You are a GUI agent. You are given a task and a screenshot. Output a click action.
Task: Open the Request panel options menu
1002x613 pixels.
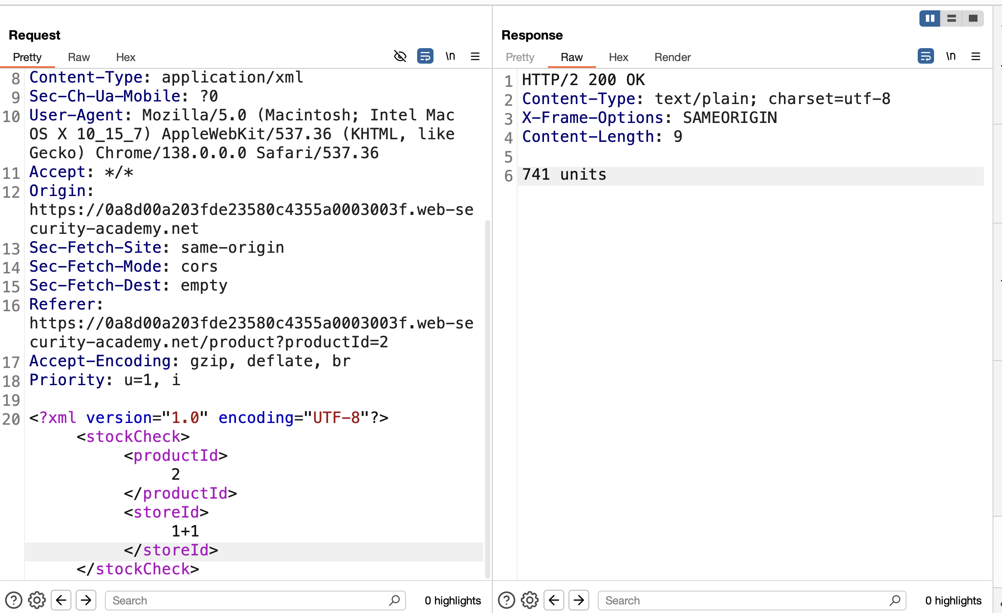tap(475, 56)
